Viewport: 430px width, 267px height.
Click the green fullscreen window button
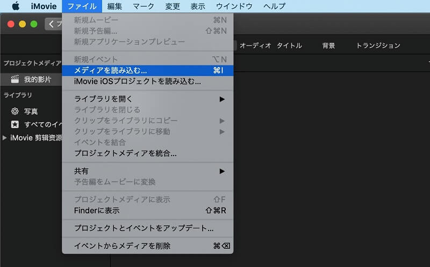34,24
